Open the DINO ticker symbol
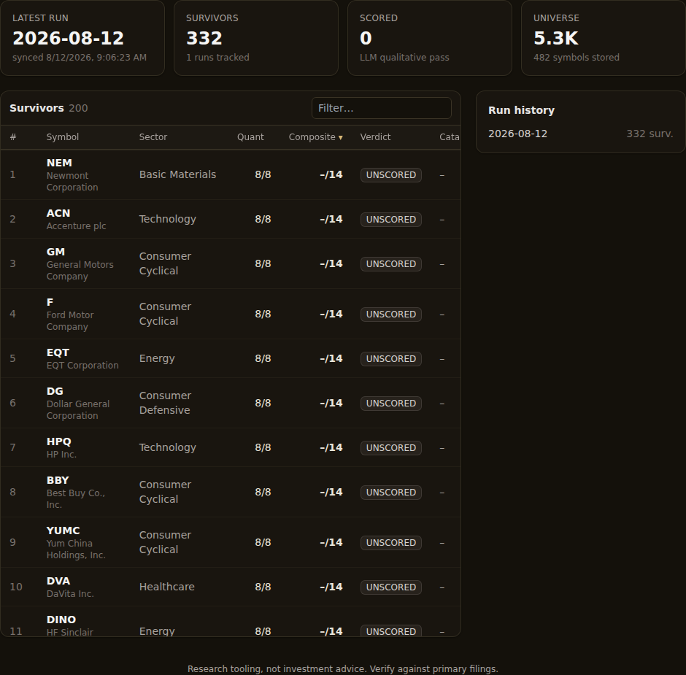This screenshot has width=686, height=675. (61, 620)
